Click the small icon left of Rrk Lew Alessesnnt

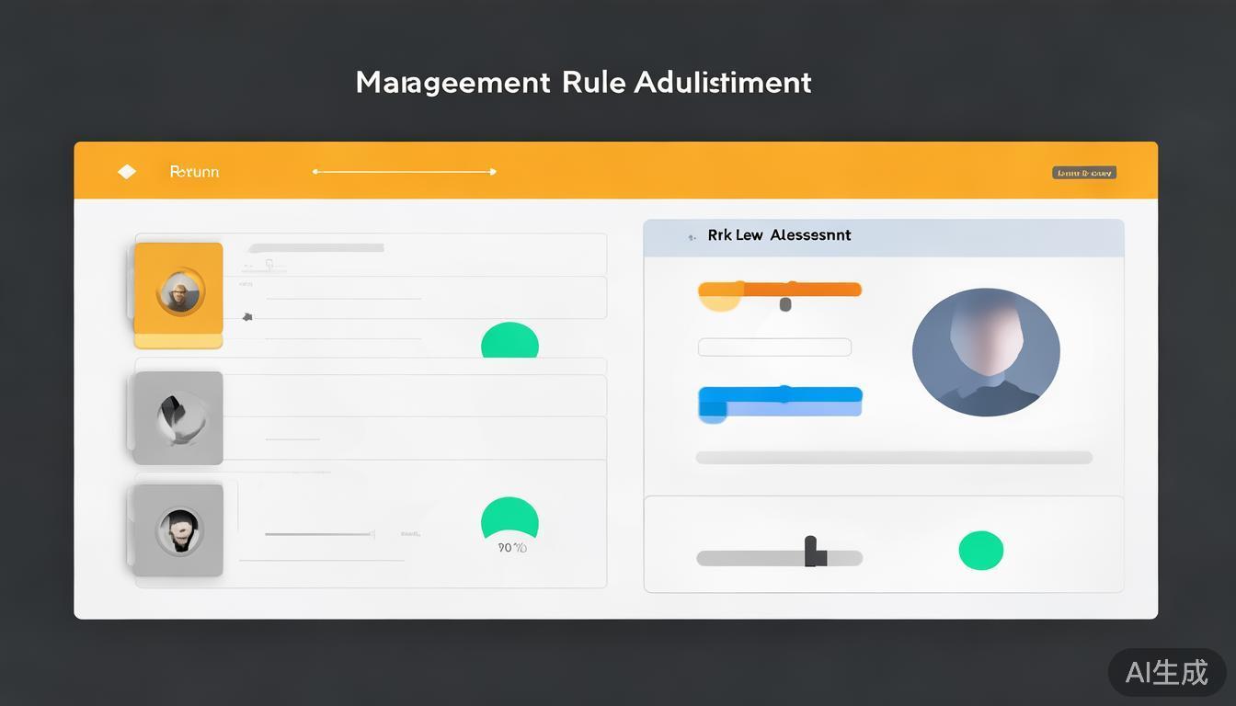point(692,237)
